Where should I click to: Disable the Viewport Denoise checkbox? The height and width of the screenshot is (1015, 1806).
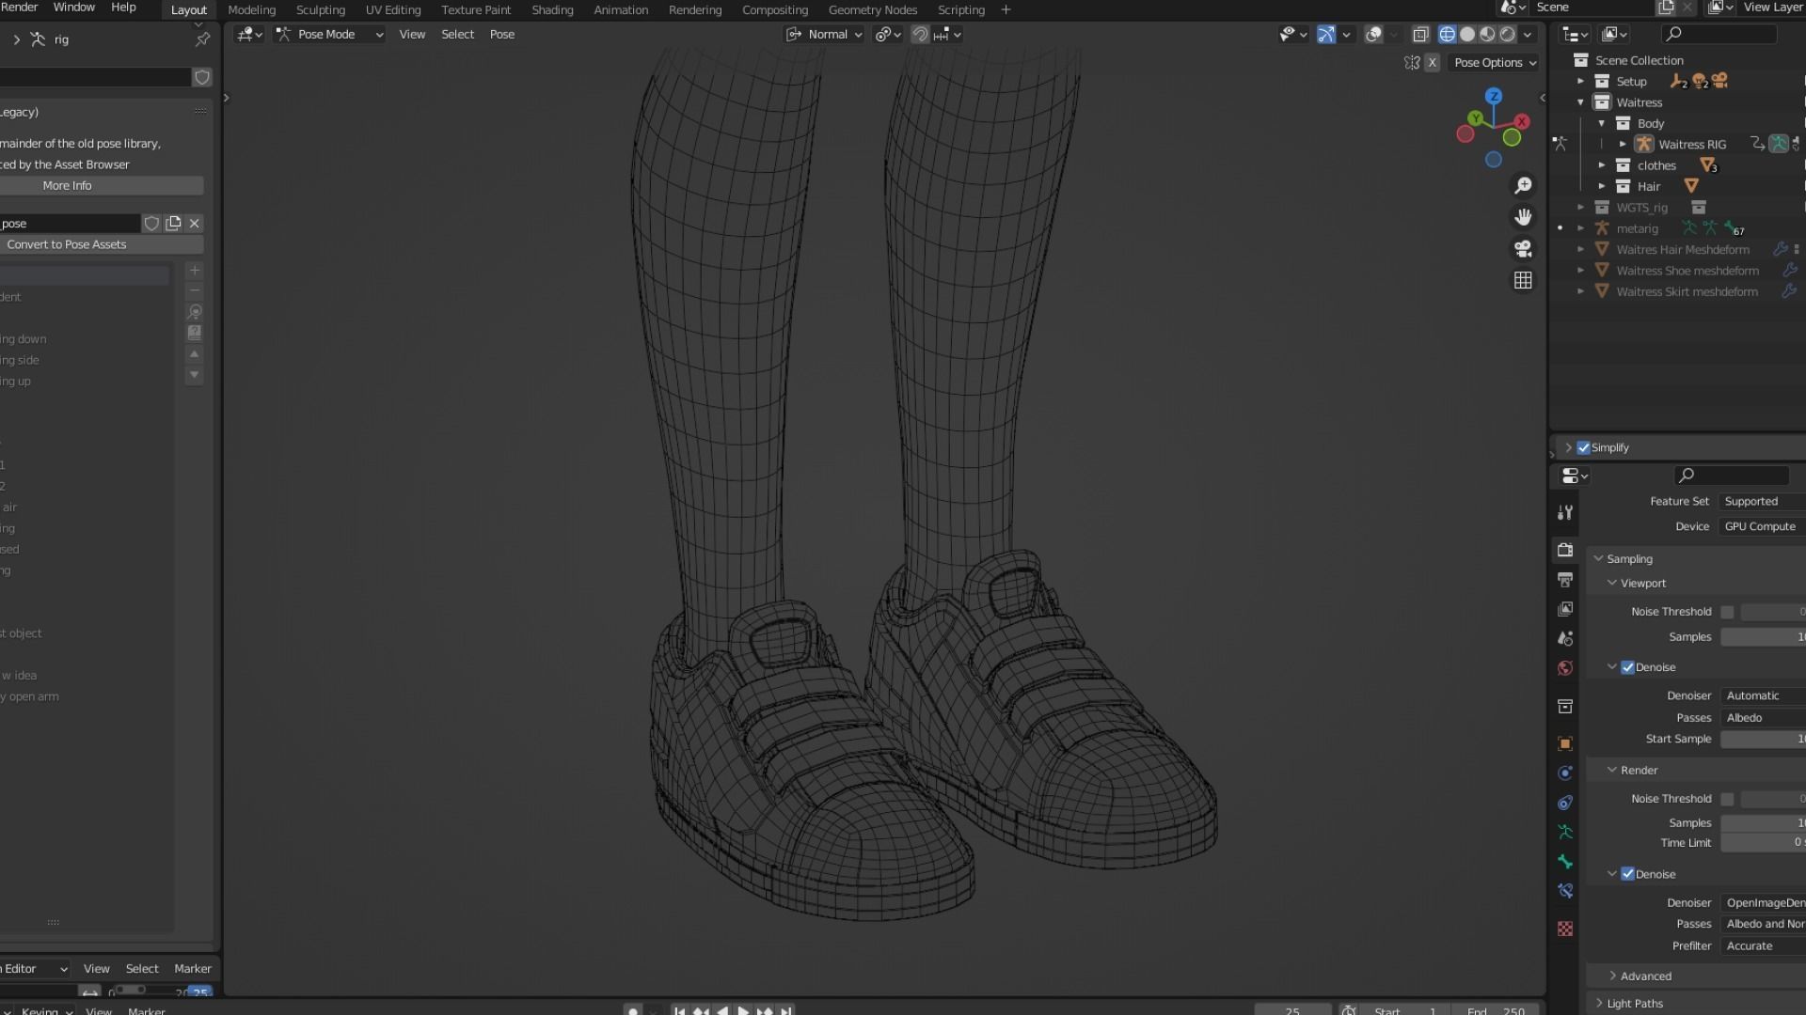pyautogui.click(x=1627, y=667)
